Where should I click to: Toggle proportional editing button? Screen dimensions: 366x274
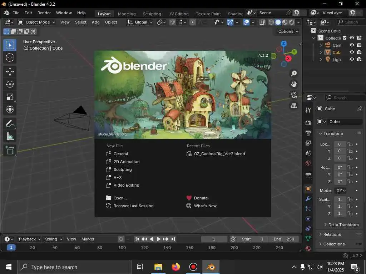pos(193,22)
